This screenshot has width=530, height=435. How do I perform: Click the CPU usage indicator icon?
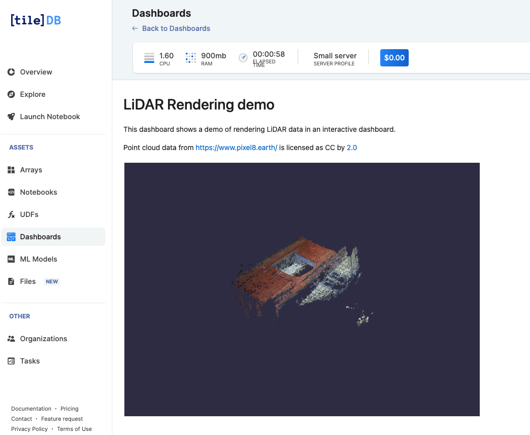(x=149, y=57)
